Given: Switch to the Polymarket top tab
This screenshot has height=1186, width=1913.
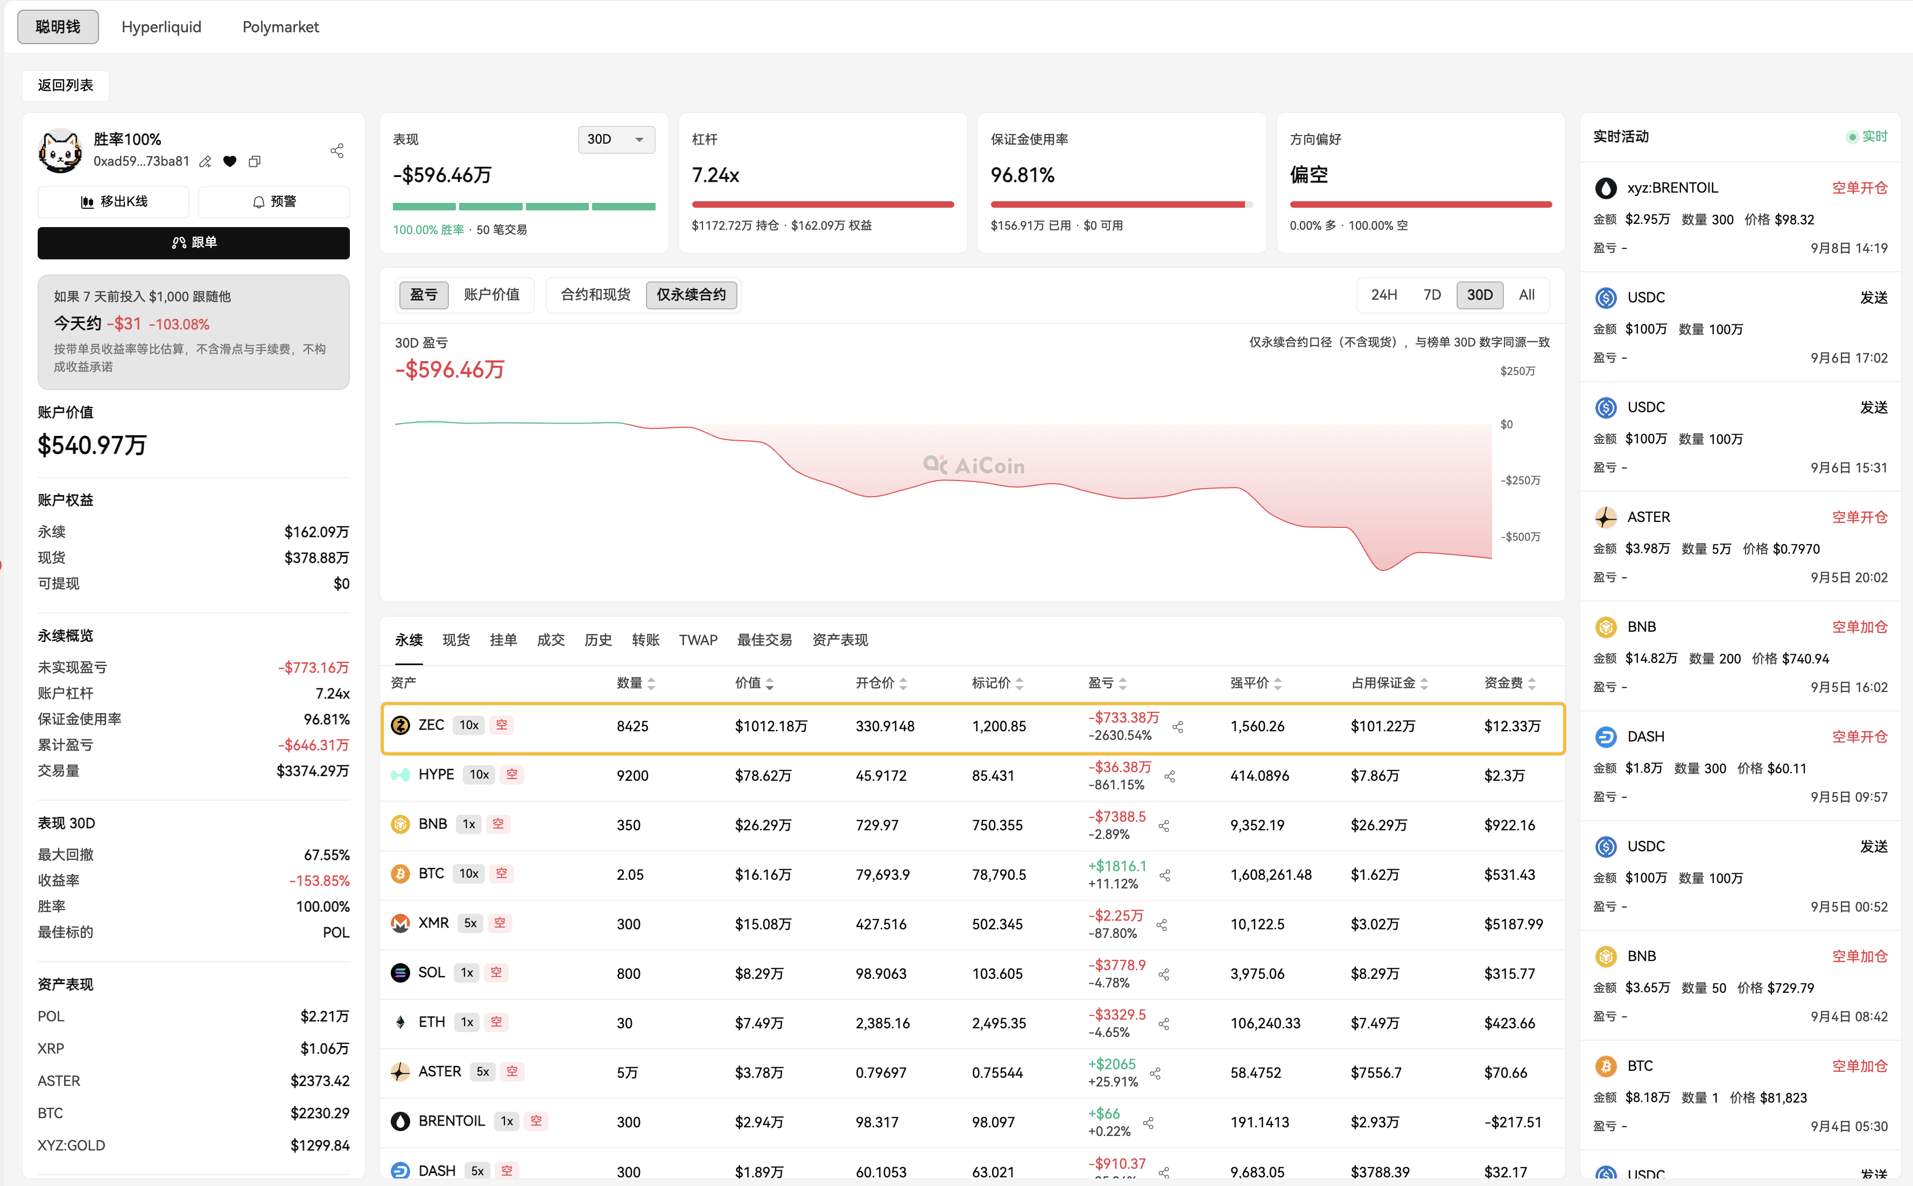Looking at the screenshot, I should (x=281, y=27).
